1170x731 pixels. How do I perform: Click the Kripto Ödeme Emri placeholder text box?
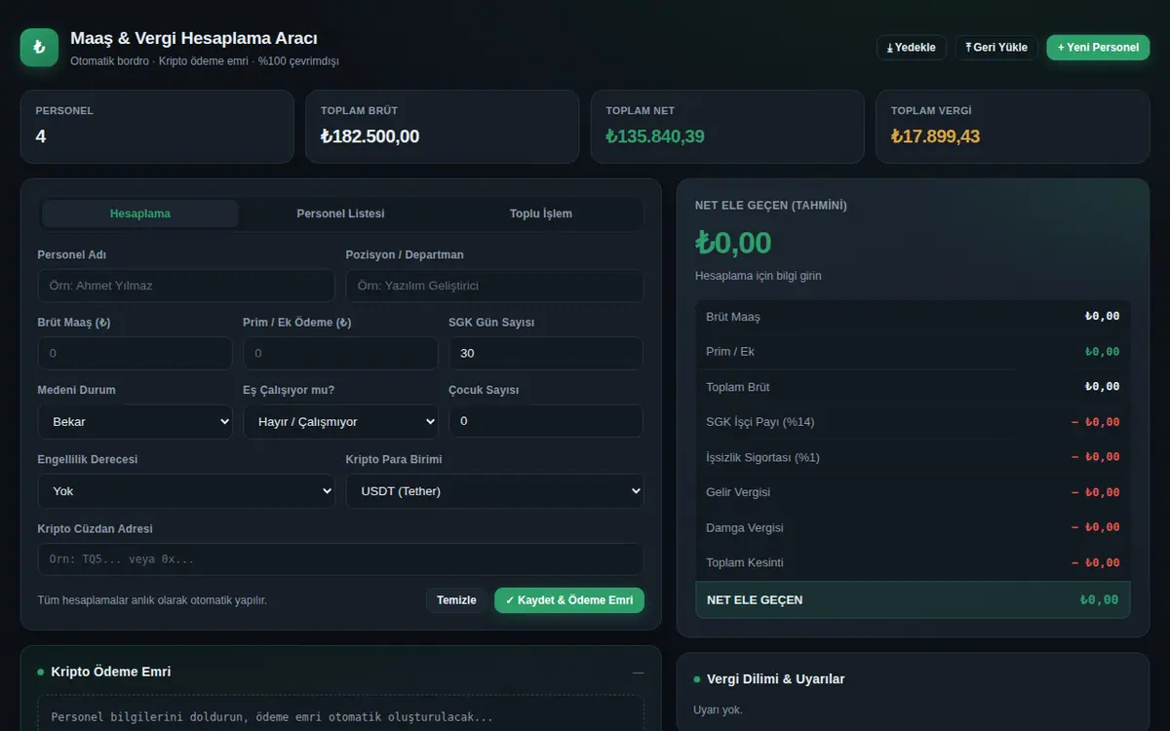340,713
